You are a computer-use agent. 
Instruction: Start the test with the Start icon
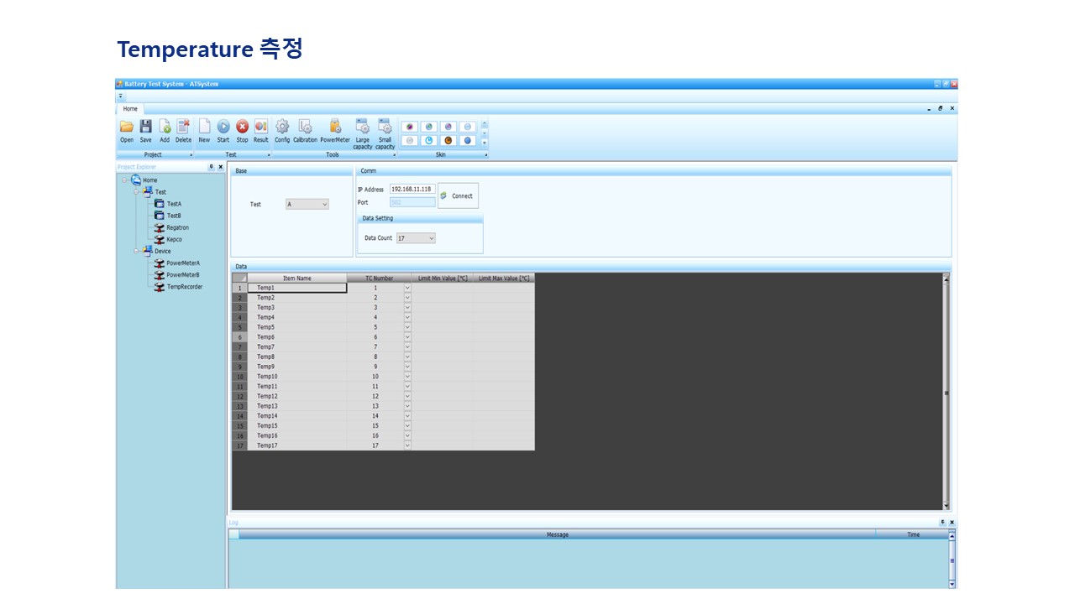pos(223,132)
